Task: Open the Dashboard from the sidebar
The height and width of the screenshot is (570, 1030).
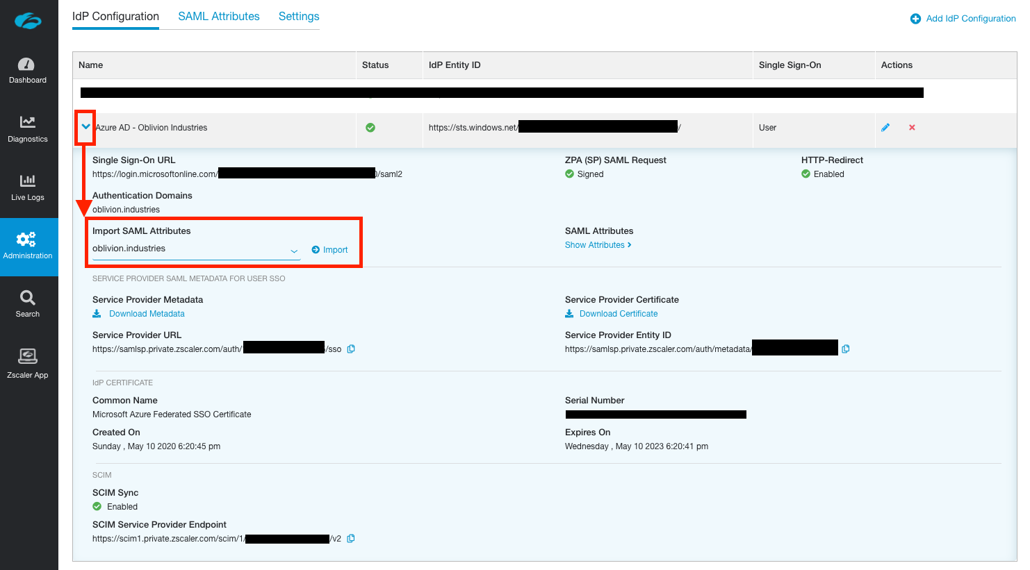Action: point(27,71)
